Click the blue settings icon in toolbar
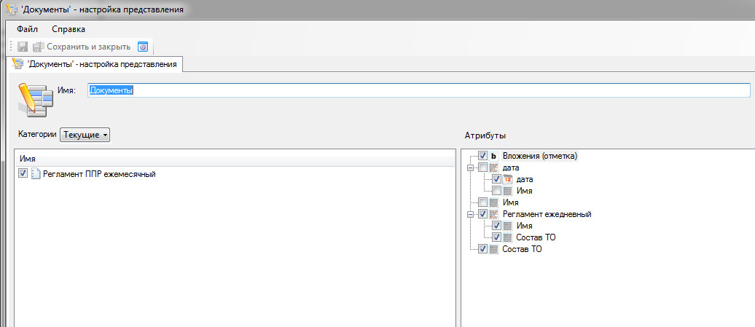 click(x=143, y=47)
